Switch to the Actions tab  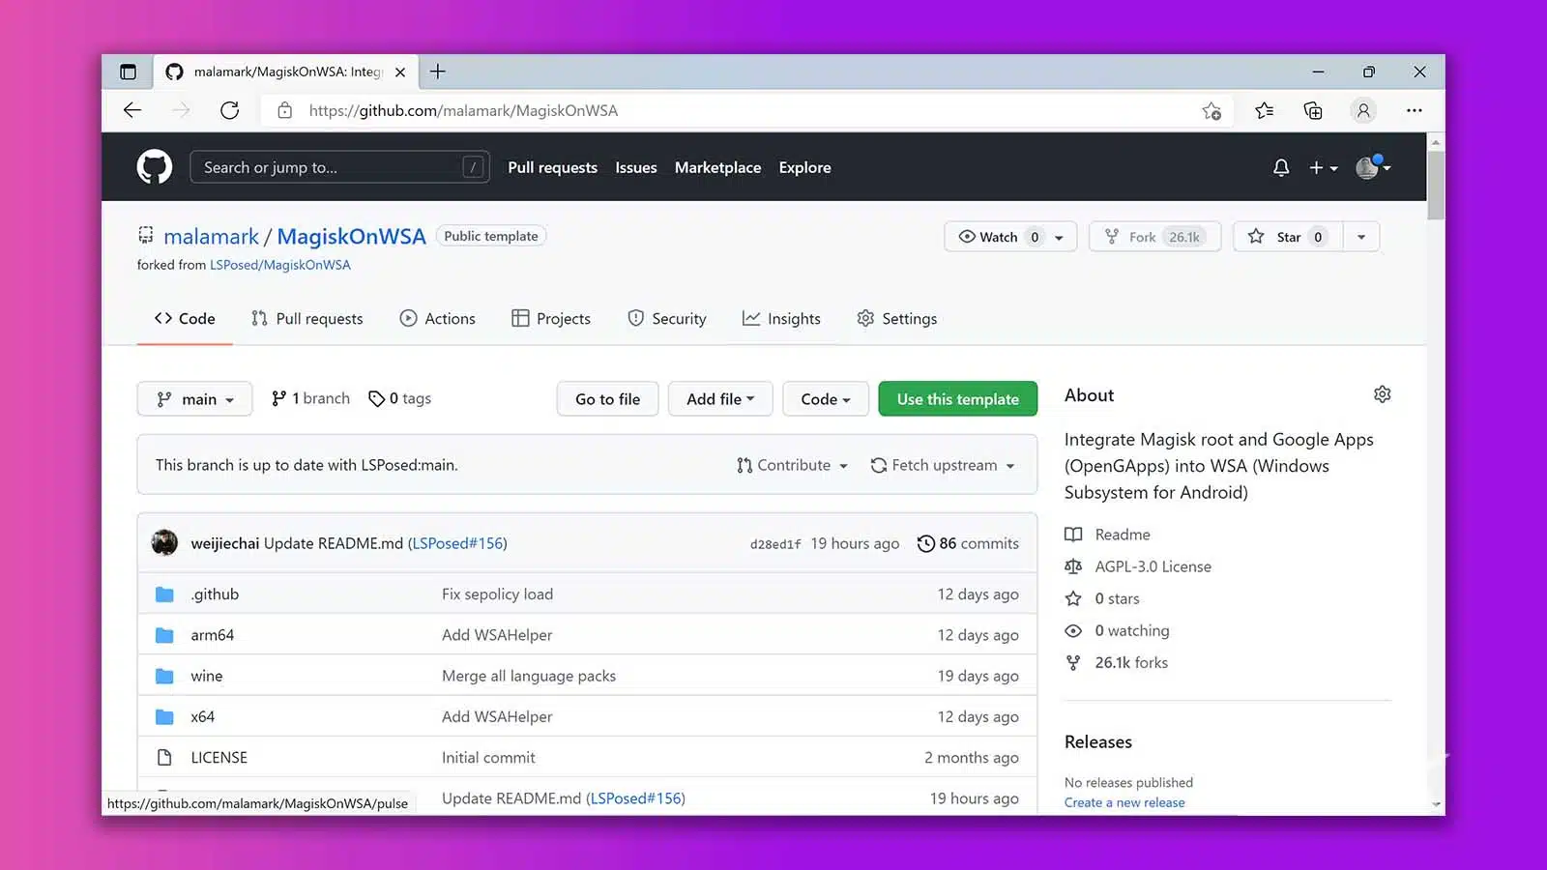(438, 319)
